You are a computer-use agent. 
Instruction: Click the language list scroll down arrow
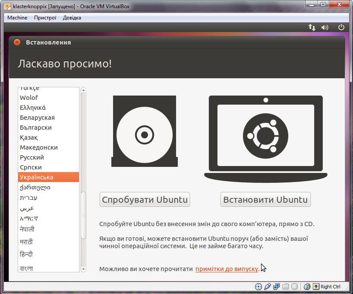pos(84,269)
